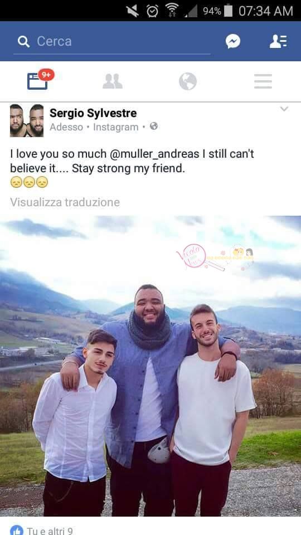Image resolution: width=301 pixels, height=535 pixels.
Task: Tap the @muller_andreas mention
Action: pos(154,154)
